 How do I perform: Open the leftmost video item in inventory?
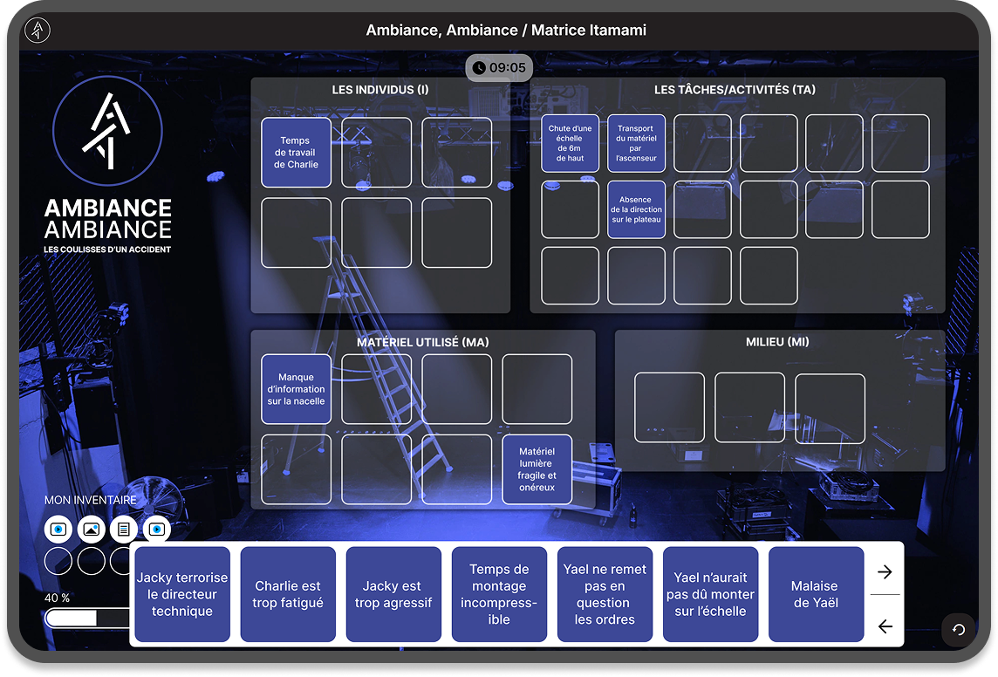pyautogui.click(x=58, y=529)
